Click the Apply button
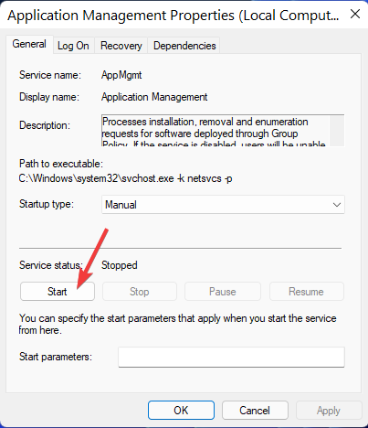The width and height of the screenshot is (368, 428). (329, 411)
